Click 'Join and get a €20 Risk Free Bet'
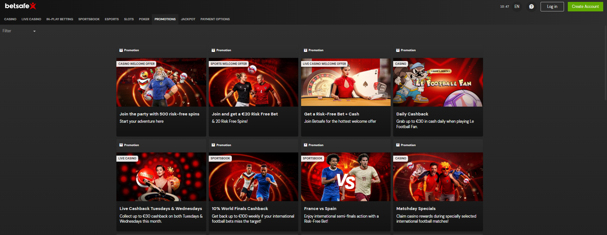The width and height of the screenshot is (607, 235). click(245, 114)
